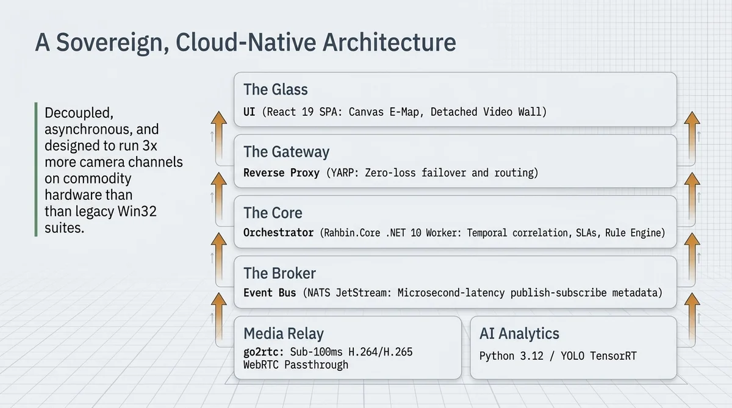This screenshot has width=732, height=408.
Task: Click the "AI Analytics" heading
Action: pos(519,334)
